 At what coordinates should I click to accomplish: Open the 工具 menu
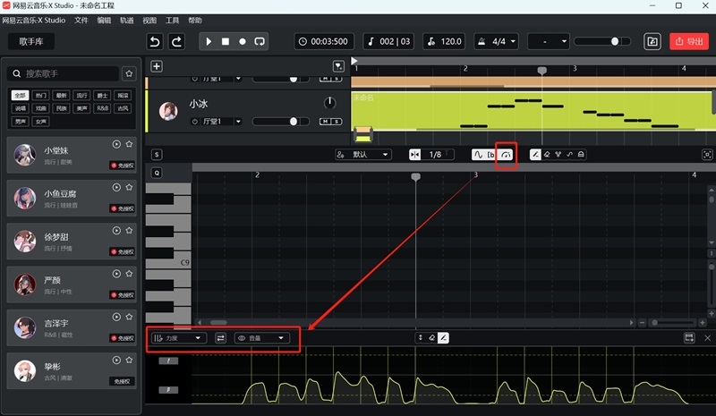pos(172,20)
